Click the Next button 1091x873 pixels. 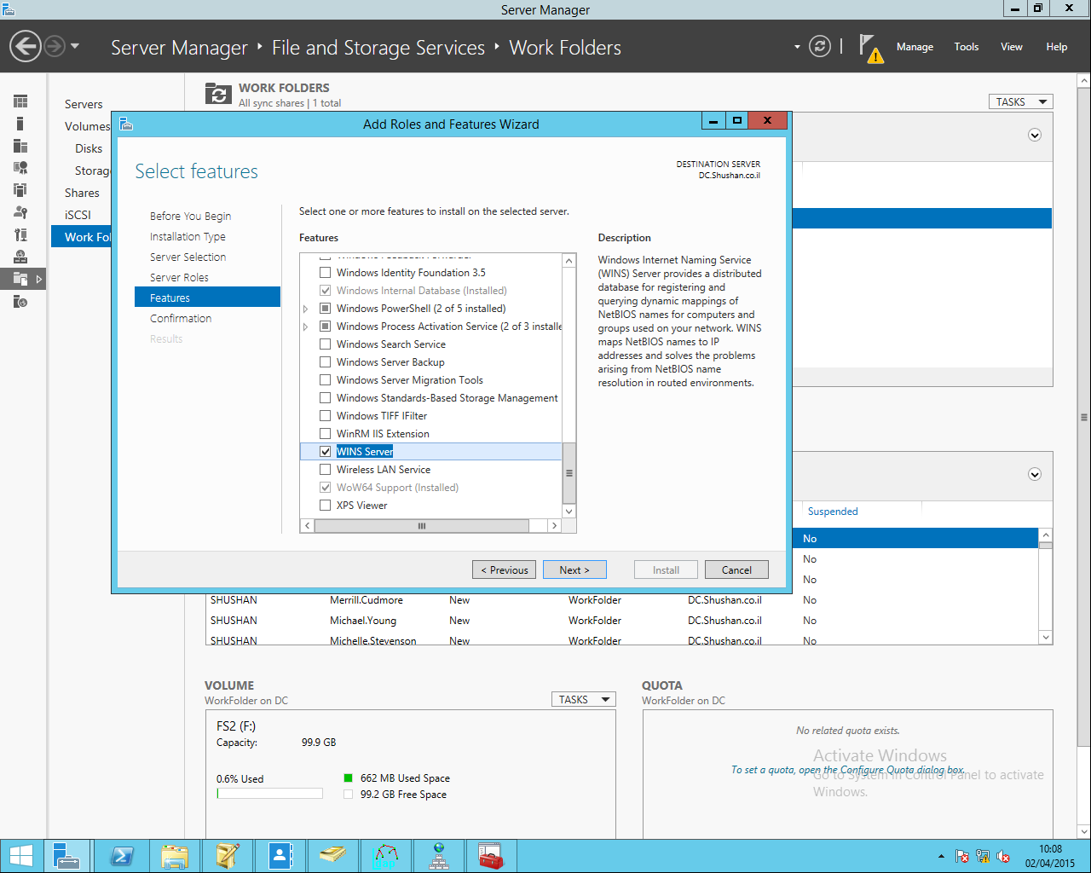tap(574, 569)
